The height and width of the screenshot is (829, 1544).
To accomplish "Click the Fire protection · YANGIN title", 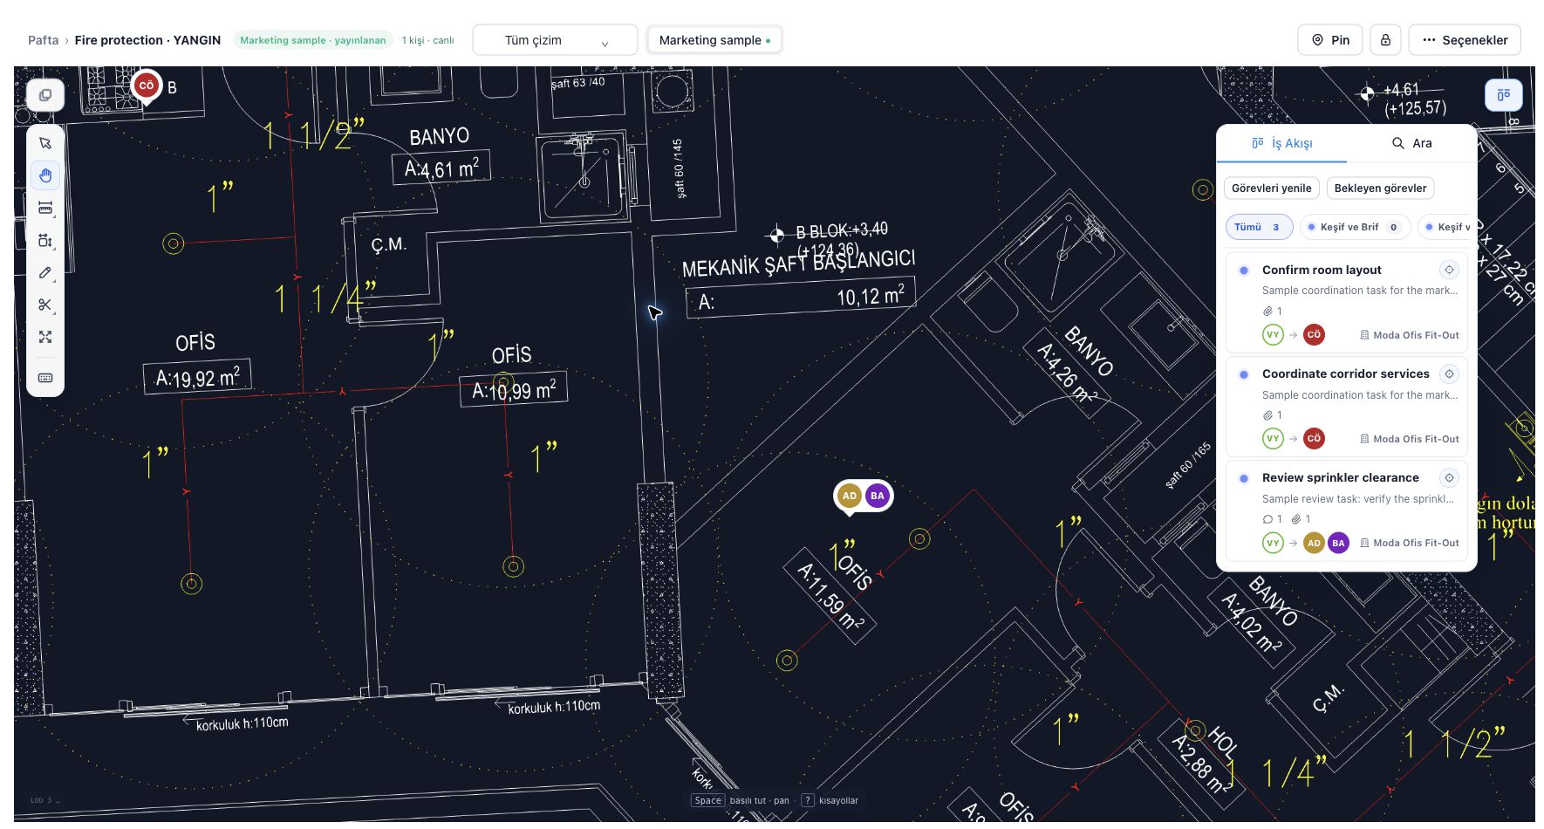I will pos(147,40).
